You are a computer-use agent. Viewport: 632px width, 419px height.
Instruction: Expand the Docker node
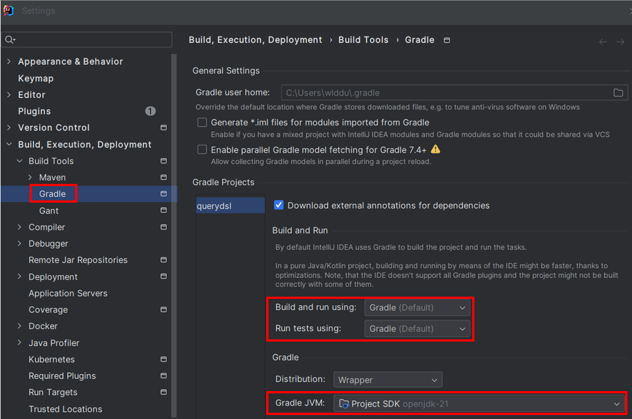point(19,326)
